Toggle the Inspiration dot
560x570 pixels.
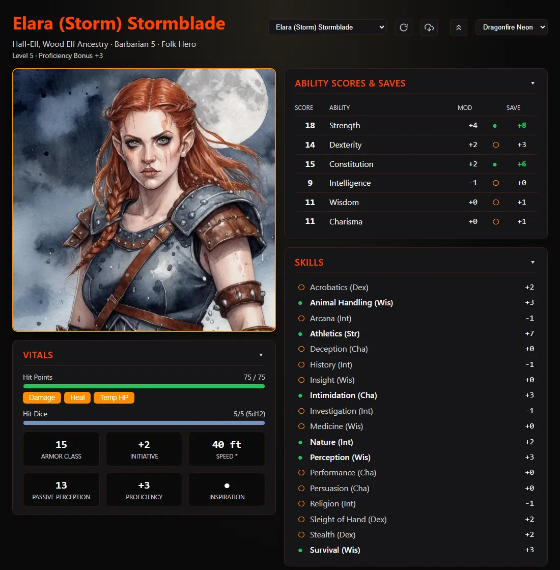227,486
